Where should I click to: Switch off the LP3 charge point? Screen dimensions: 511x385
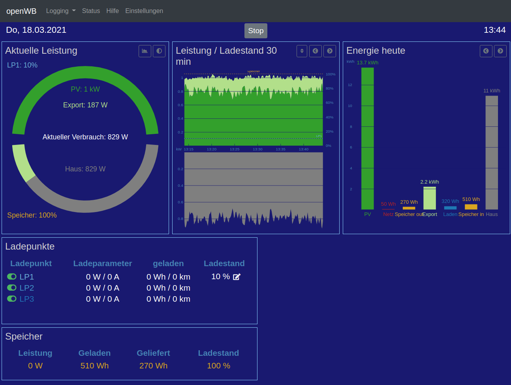click(x=12, y=299)
